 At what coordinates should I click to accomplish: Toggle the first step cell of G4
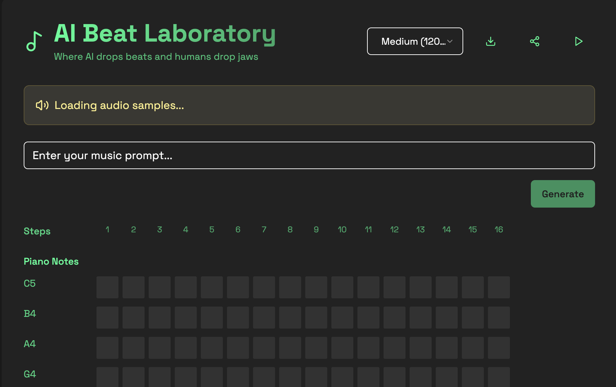(107, 378)
